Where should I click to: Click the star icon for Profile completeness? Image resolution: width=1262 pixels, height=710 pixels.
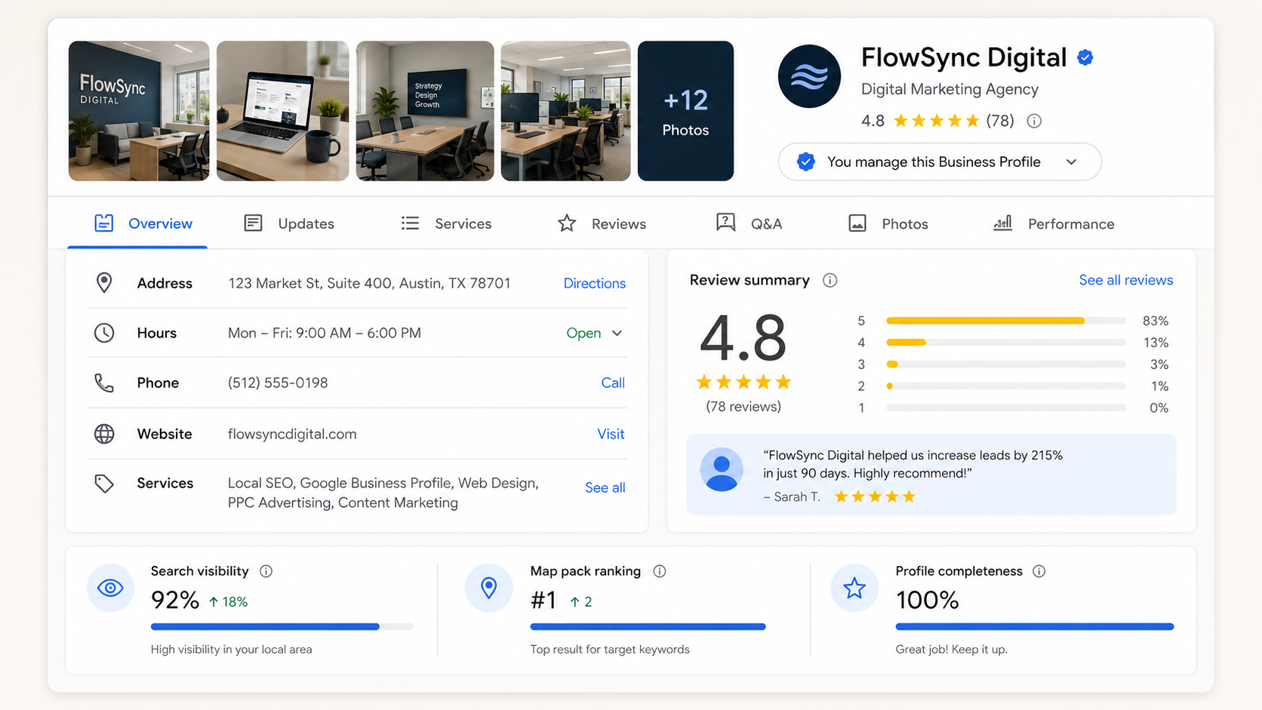(x=854, y=588)
